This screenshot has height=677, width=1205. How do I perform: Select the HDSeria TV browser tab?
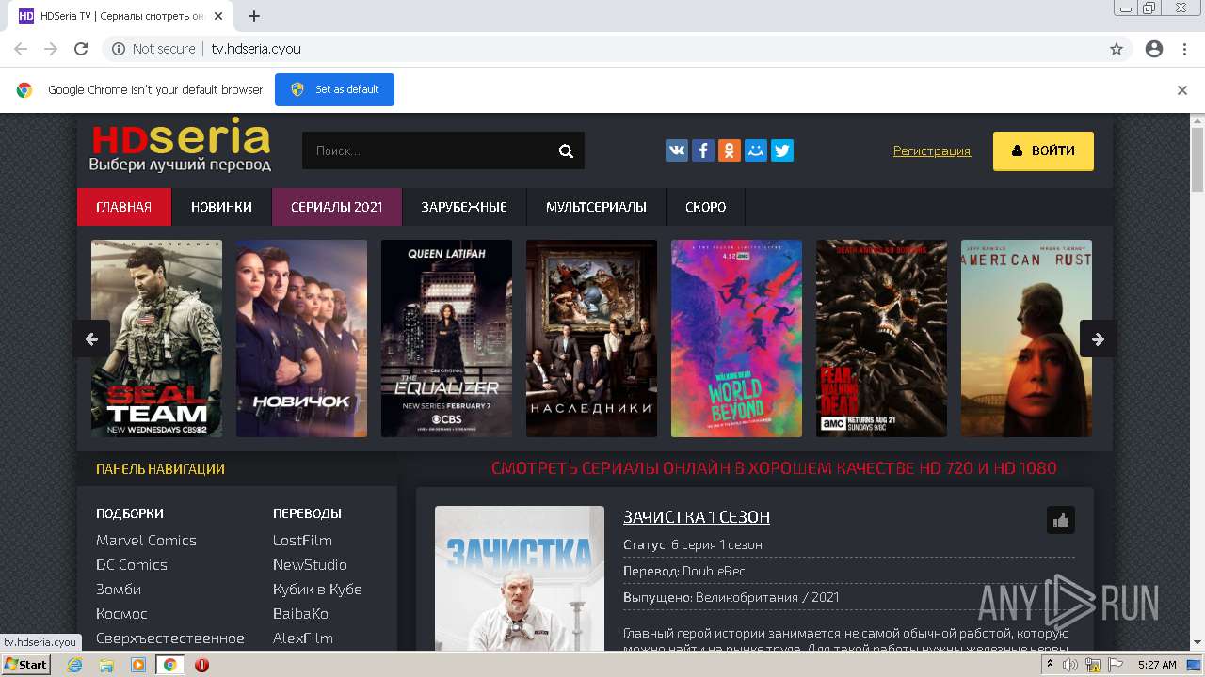click(122, 16)
